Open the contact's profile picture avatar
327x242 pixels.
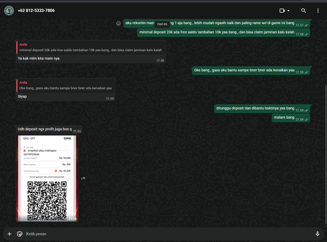9,10
